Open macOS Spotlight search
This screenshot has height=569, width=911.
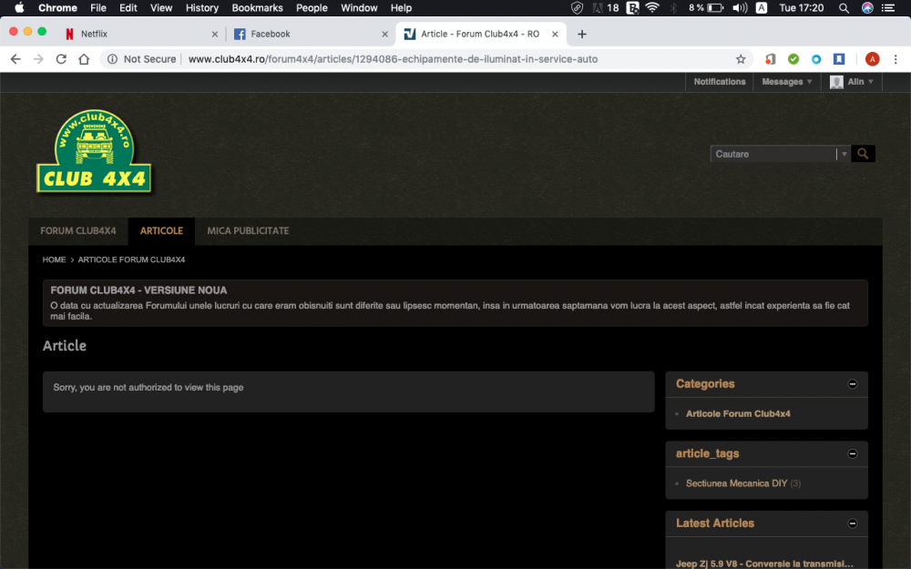tap(844, 7)
